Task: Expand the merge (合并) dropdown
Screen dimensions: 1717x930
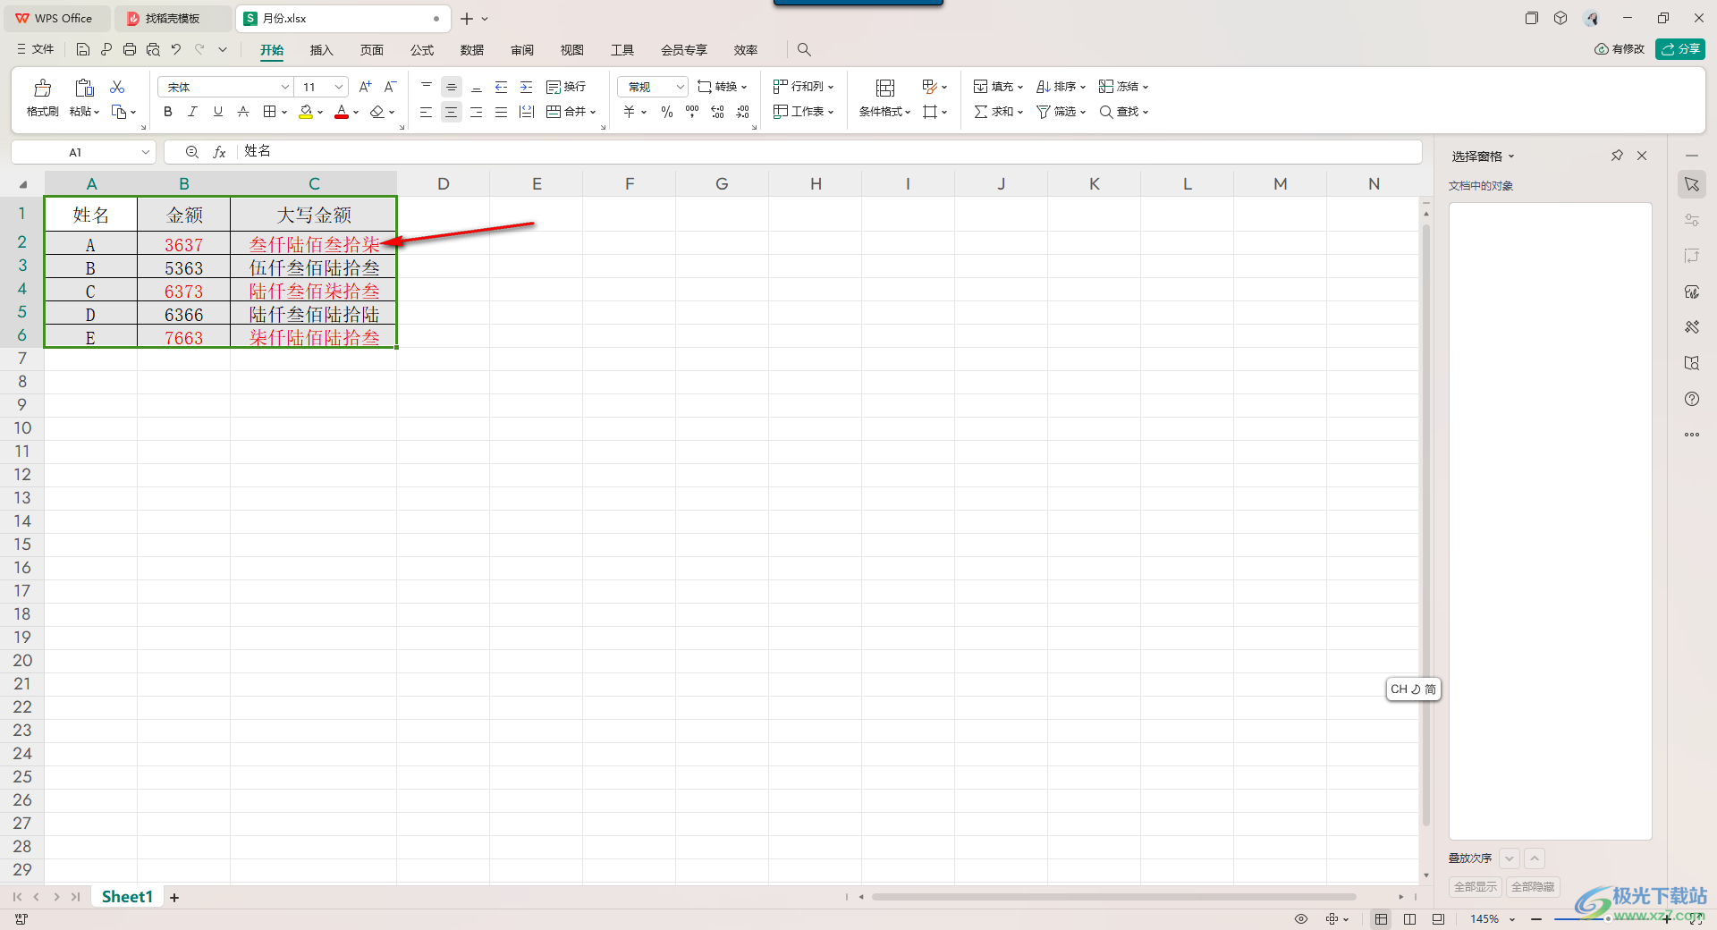Action: point(593,113)
